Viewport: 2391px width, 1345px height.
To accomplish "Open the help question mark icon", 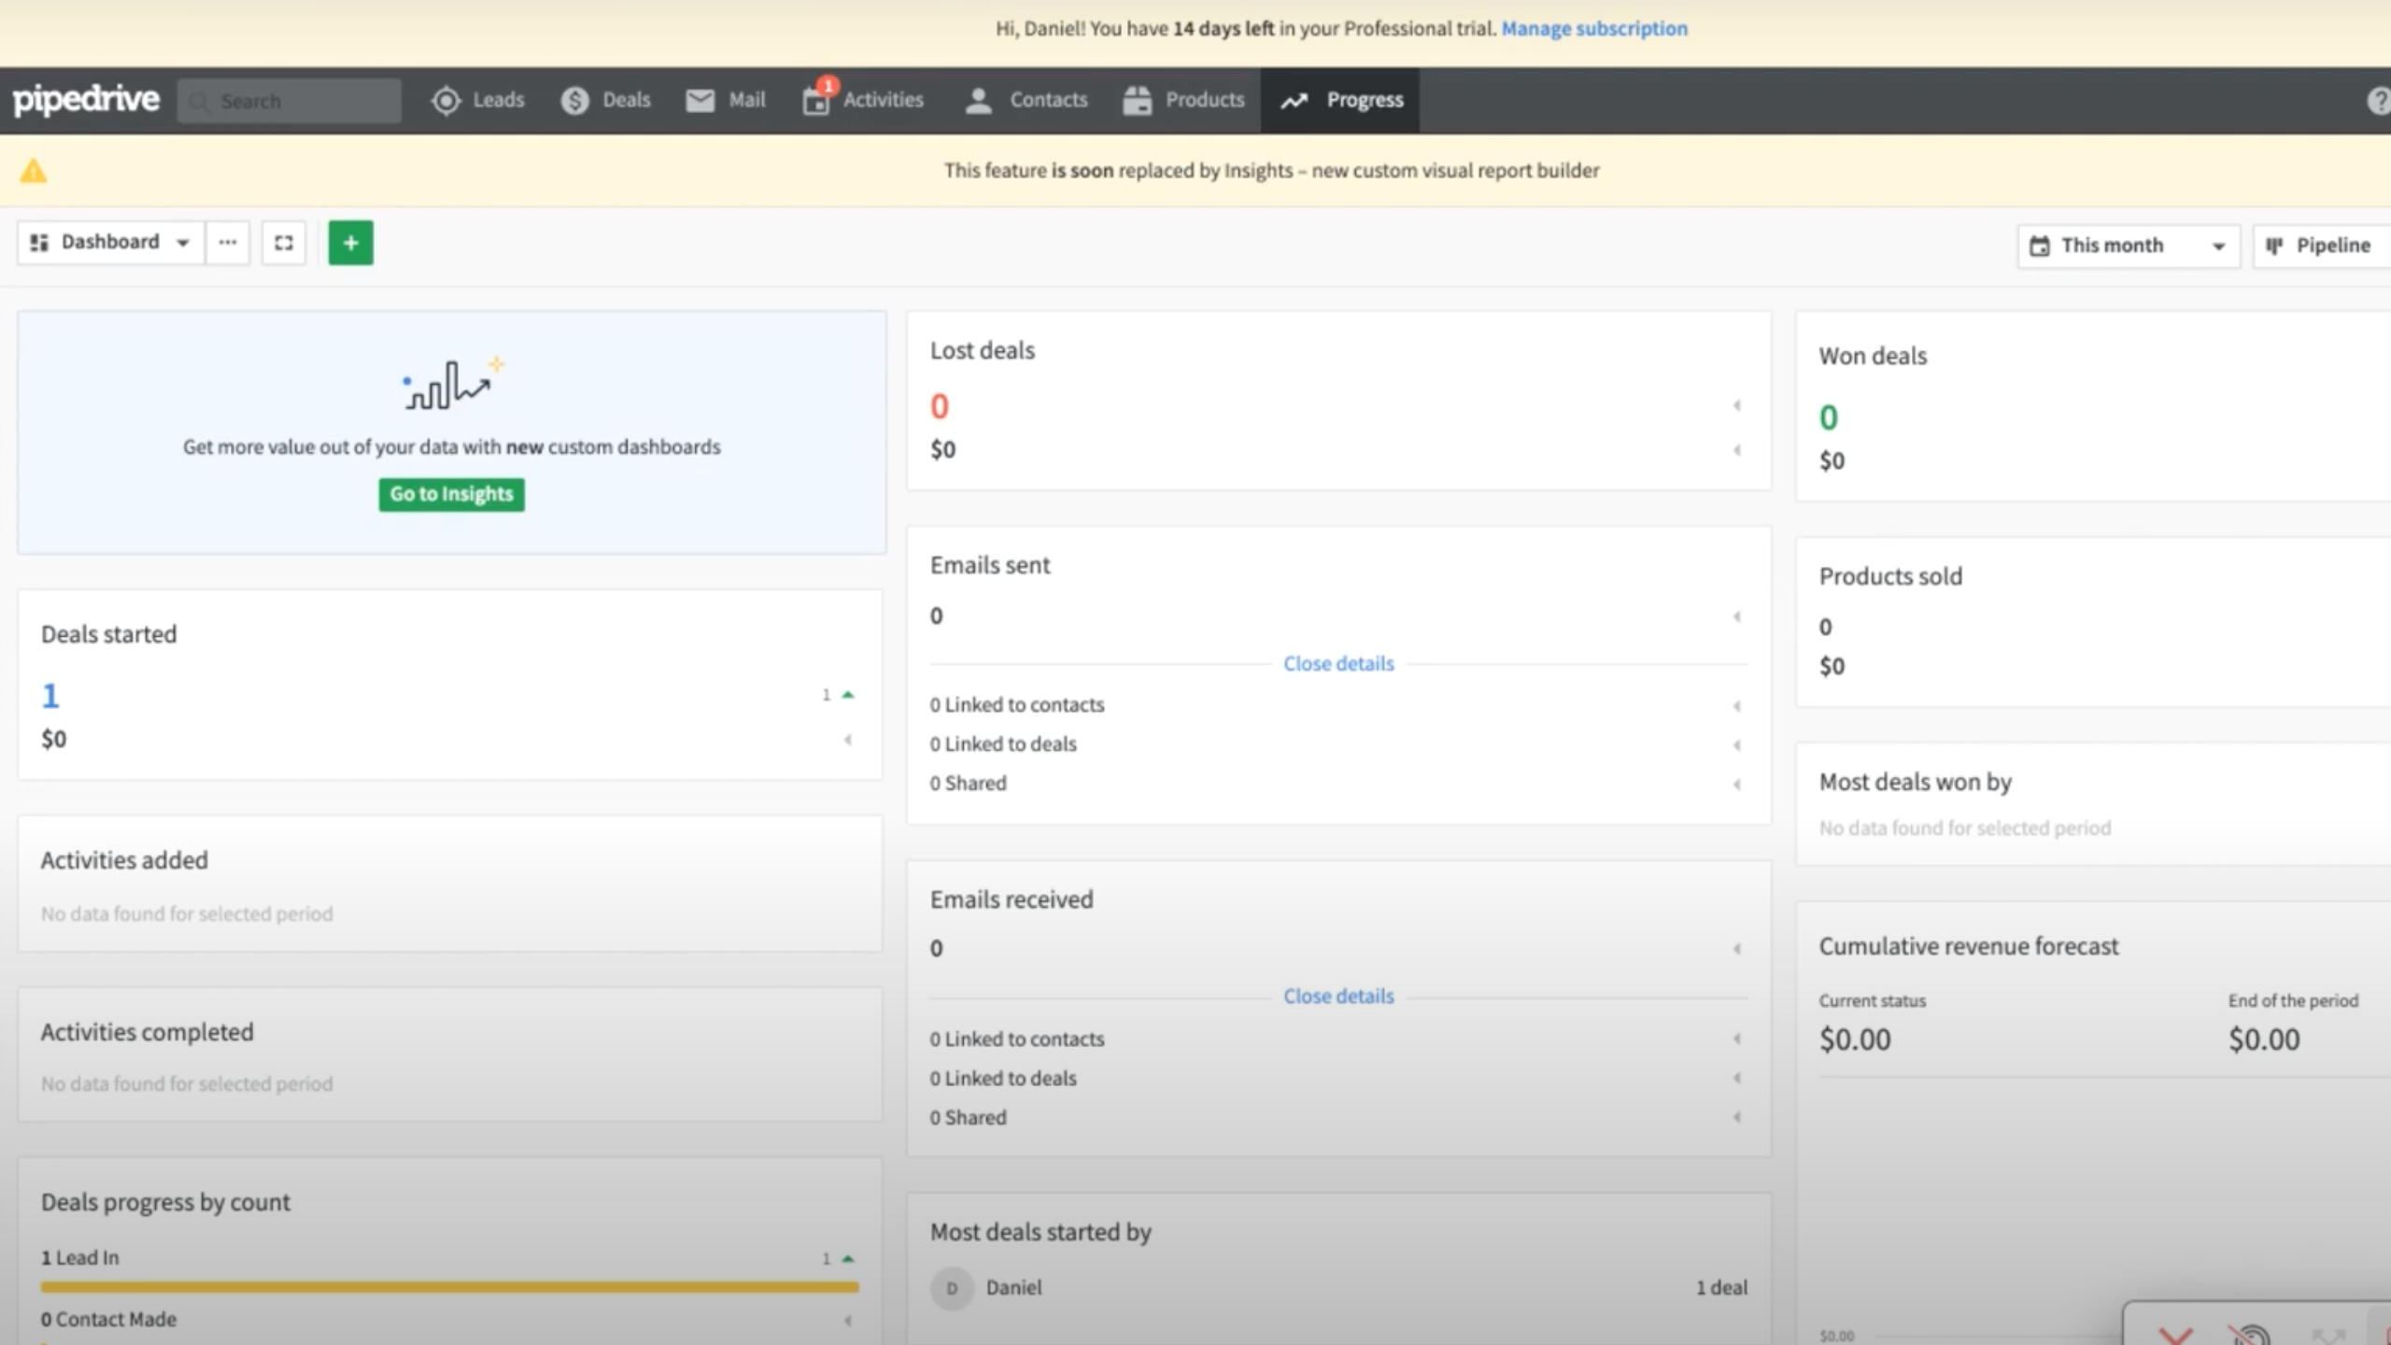I will [2379, 100].
